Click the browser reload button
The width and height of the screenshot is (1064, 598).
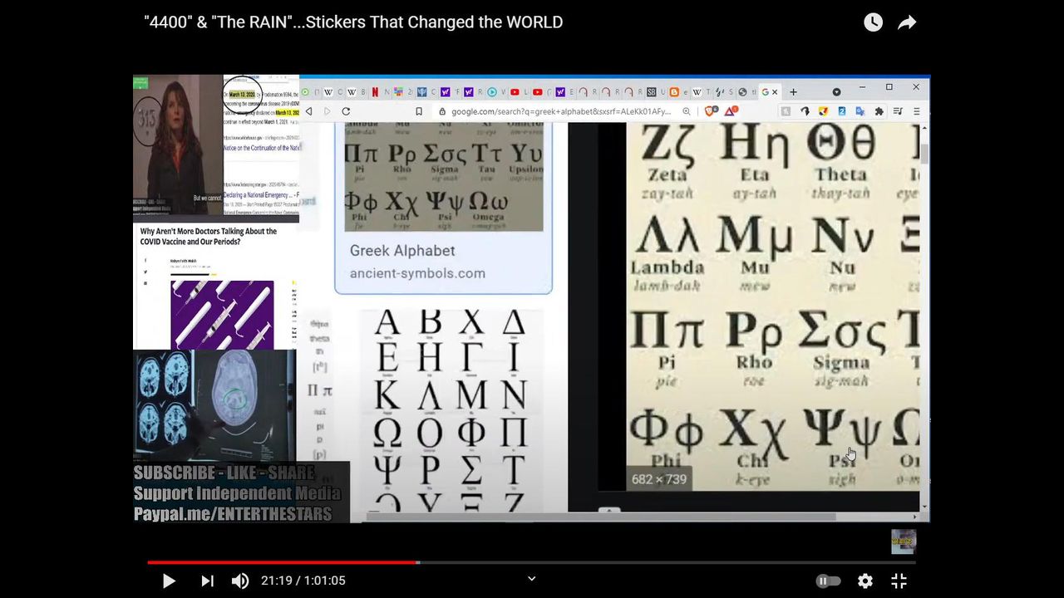click(x=346, y=111)
